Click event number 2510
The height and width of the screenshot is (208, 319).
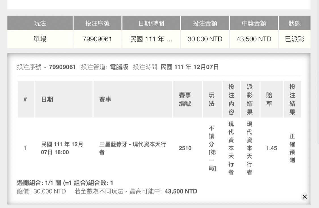tap(185, 148)
